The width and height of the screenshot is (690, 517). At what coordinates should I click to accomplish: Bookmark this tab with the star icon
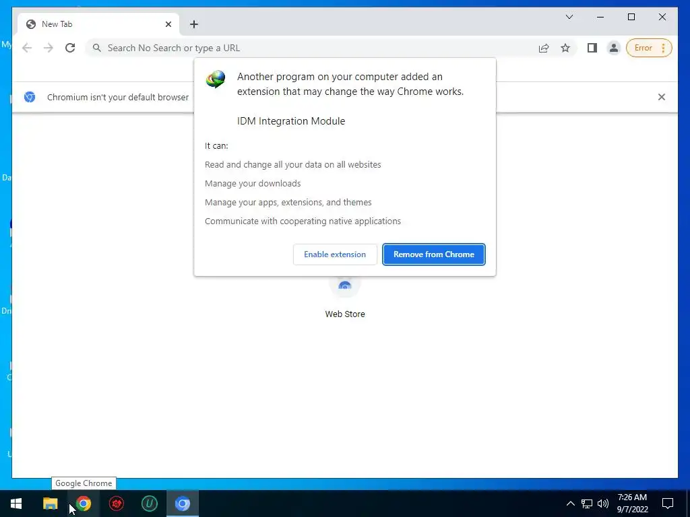(x=565, y=48)
